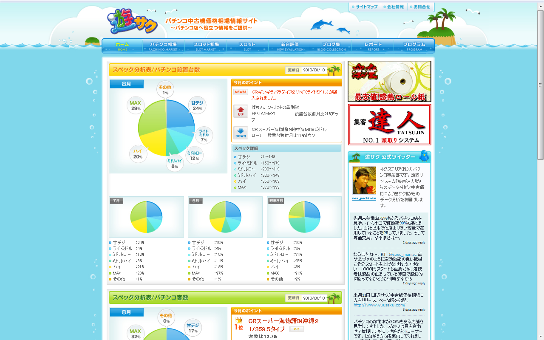Click the その他 0% chart label

point(165,318)
